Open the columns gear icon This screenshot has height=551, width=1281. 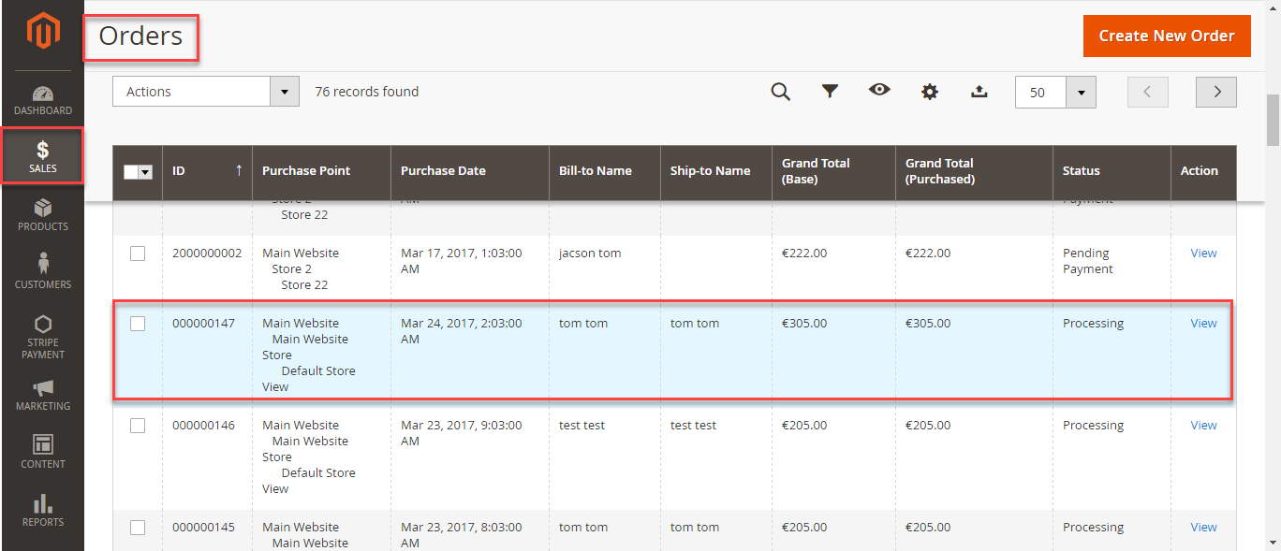[x=929, y=92]
